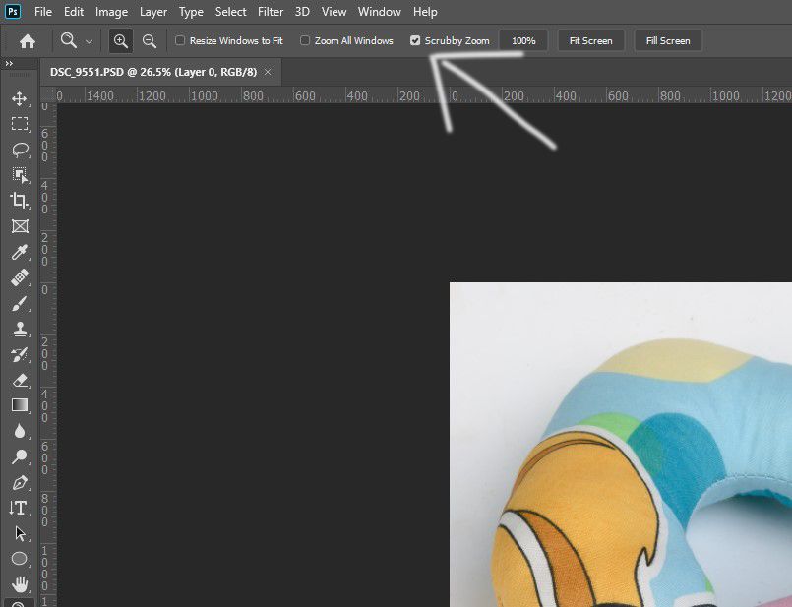Click the vertical ruler beside the canvas
The image size is (792, 607).
coord(48,353)
